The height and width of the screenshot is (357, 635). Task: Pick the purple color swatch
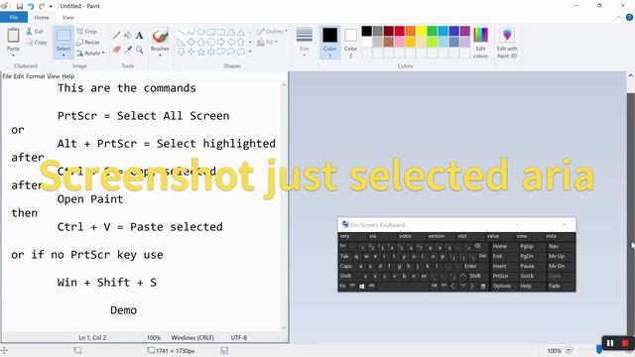click(x=465, y=31)
